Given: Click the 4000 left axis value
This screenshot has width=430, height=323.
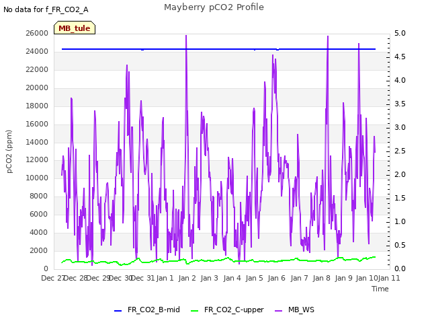Looking at the screenshot, I should tap(39, 232).
